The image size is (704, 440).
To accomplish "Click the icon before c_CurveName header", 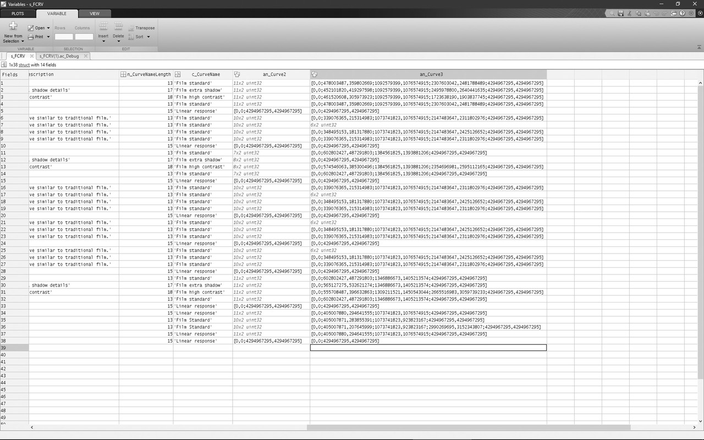I will (178, 74).
